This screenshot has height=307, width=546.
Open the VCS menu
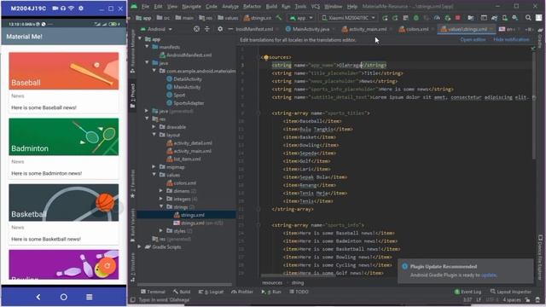pos(315,6)
